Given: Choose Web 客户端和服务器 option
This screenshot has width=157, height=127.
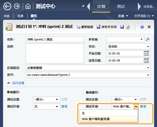Looking at the screenshot, I should point(109,119).
